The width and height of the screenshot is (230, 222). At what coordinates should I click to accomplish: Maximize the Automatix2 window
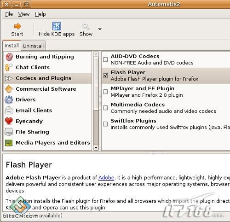coord(26,4)
